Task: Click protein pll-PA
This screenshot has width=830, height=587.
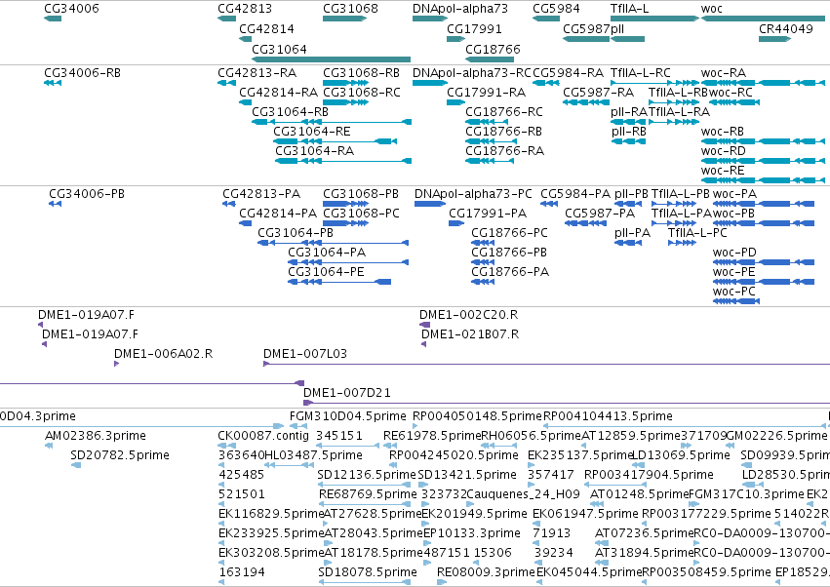Action: 633,233
